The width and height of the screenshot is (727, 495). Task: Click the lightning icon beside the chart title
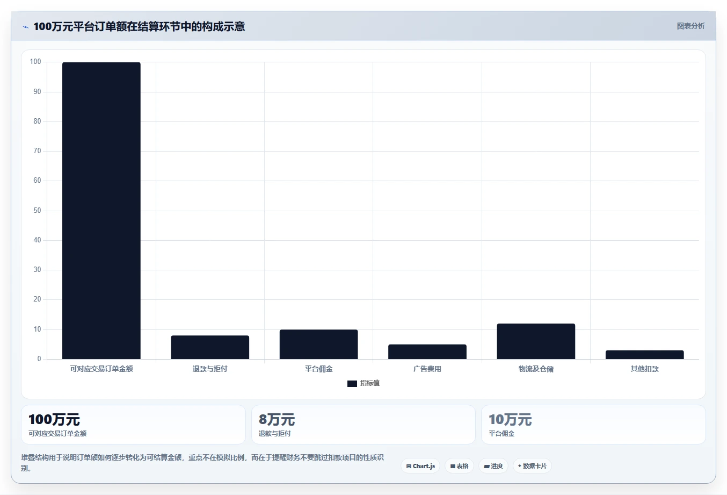pos(25,27)
